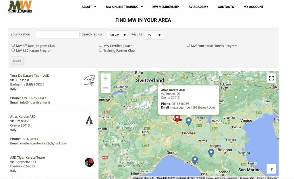
Task: Enable MW S&C Karate Program filter
Action: tap(13, 50)
